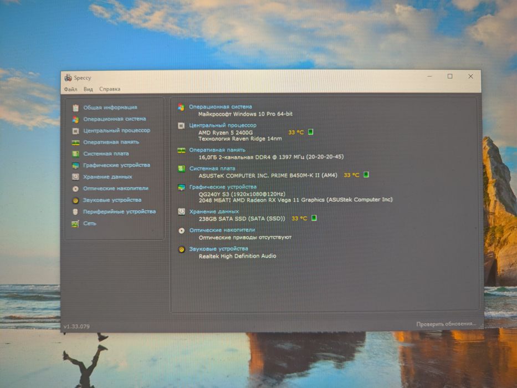Click the speaker icon beside sidebar Звуковые устройства
Screen dimensions: 517x388
[x=75, y=200]
